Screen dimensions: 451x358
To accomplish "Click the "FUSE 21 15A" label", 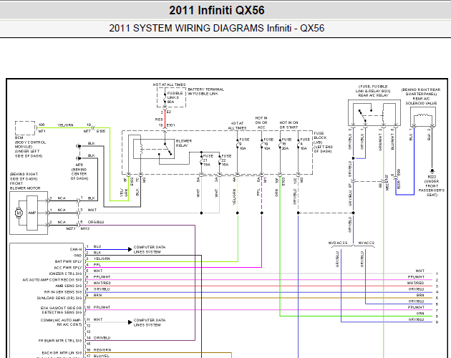I will (208, 160).
